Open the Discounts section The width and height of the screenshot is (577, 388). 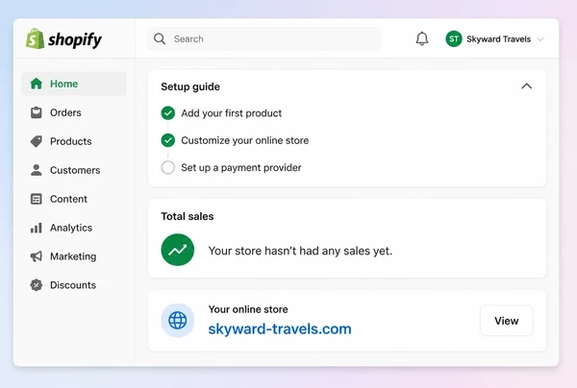[x=74, y=285]
